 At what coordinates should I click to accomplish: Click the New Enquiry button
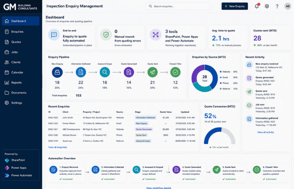234,6
